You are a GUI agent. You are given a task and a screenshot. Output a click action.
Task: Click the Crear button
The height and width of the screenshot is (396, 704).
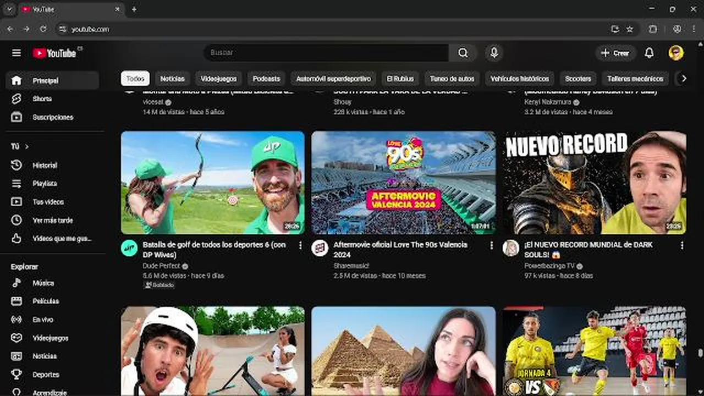(x=615, y=53)
